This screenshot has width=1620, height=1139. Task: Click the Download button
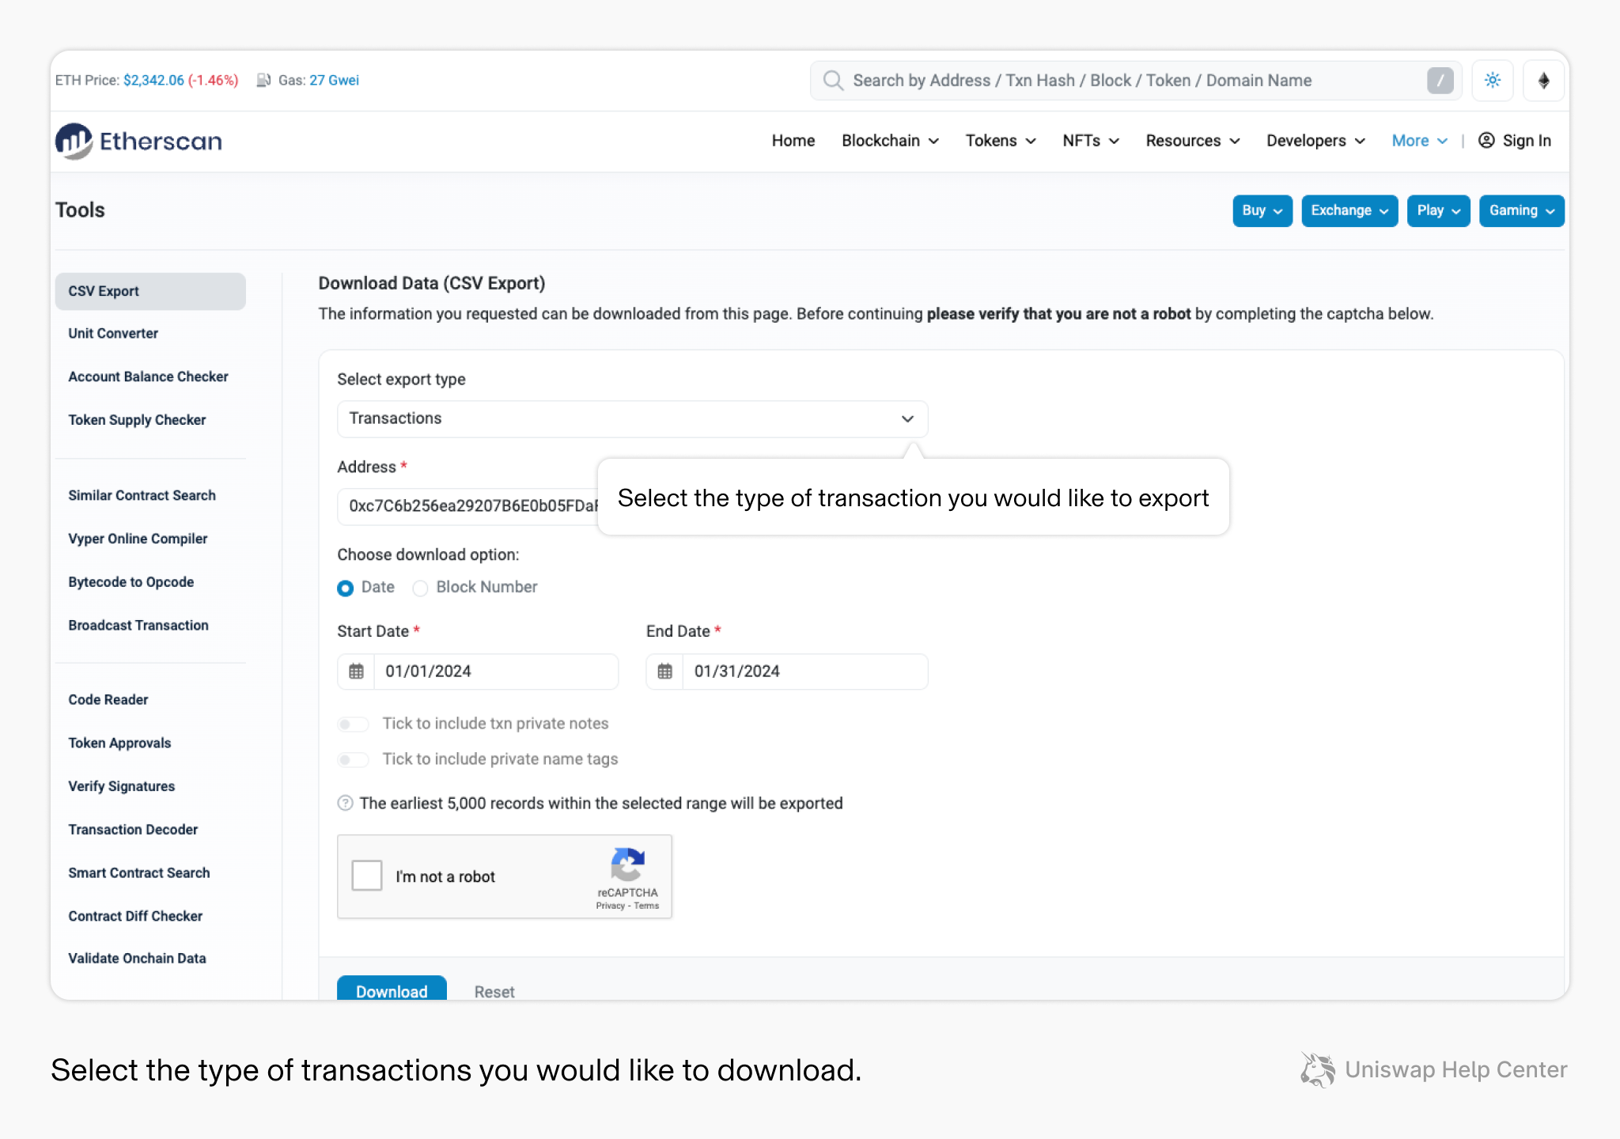391,991
